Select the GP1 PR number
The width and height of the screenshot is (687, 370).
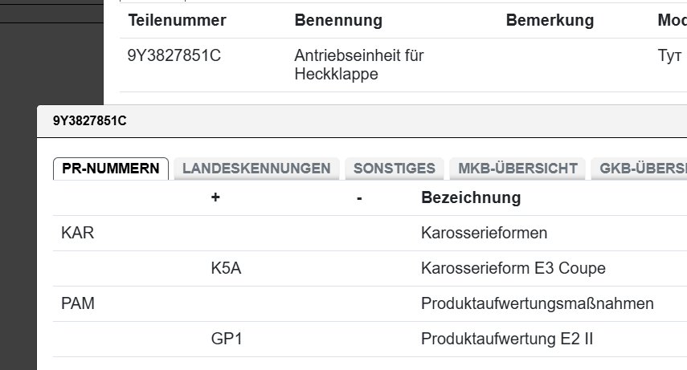[x=226, y=340]
